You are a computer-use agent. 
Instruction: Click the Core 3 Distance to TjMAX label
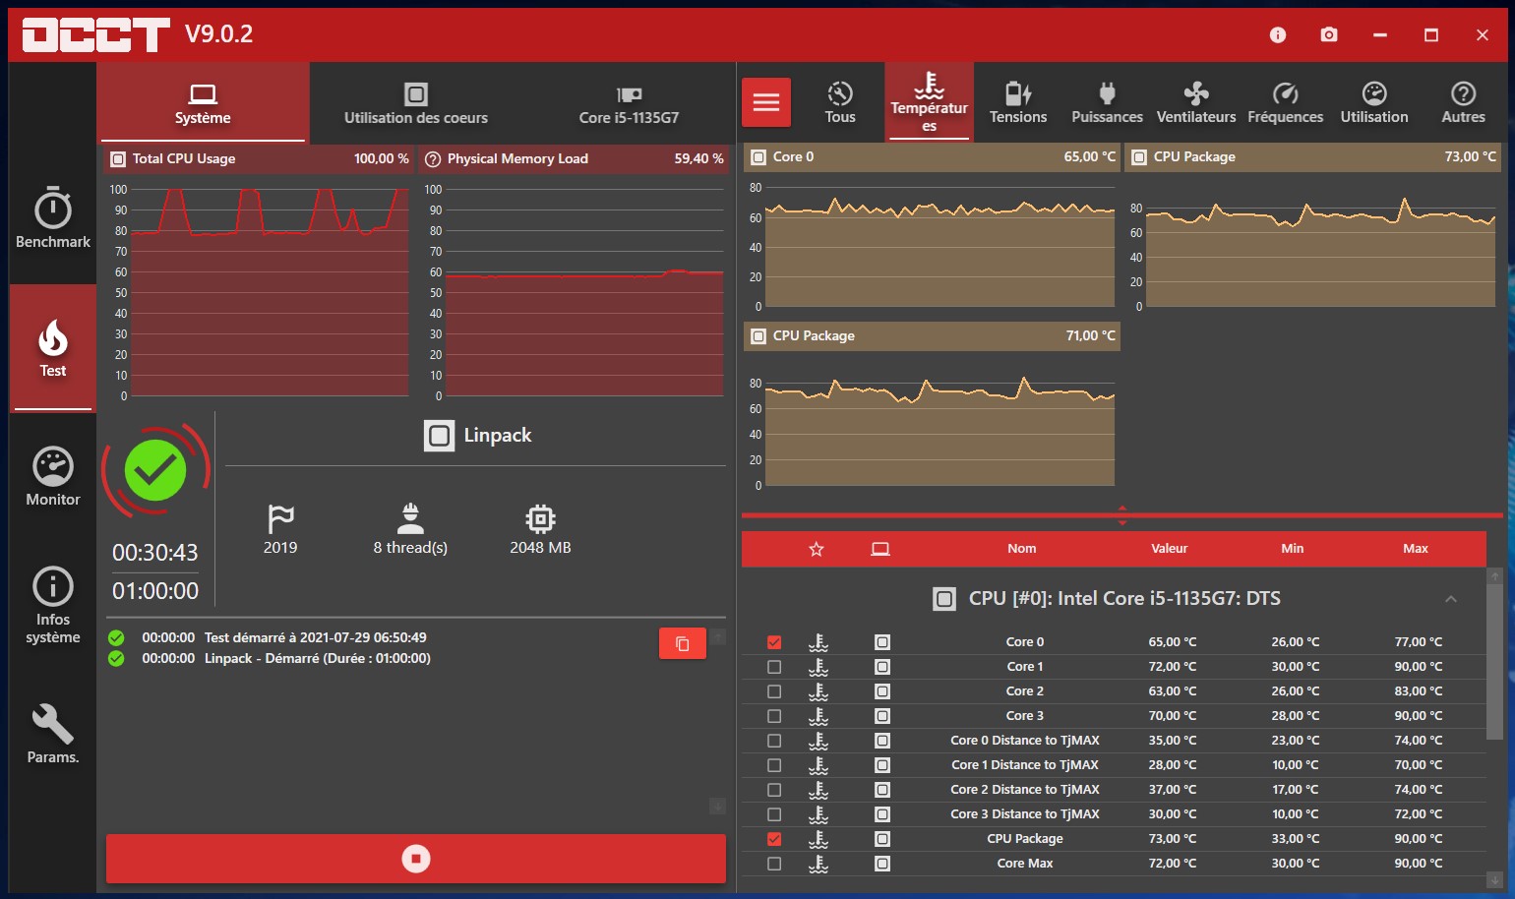click(x=1025, y=814)
